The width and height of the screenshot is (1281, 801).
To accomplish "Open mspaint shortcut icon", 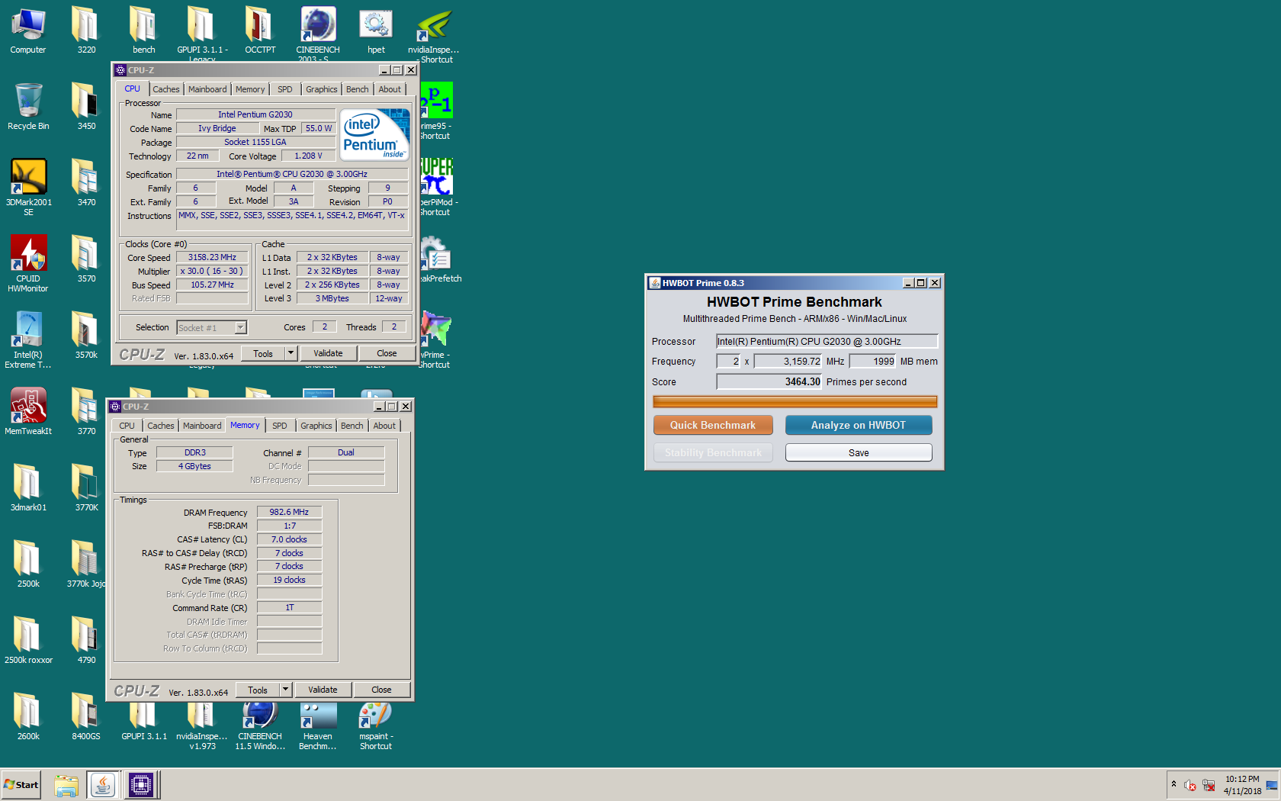I will coord(376,725).
